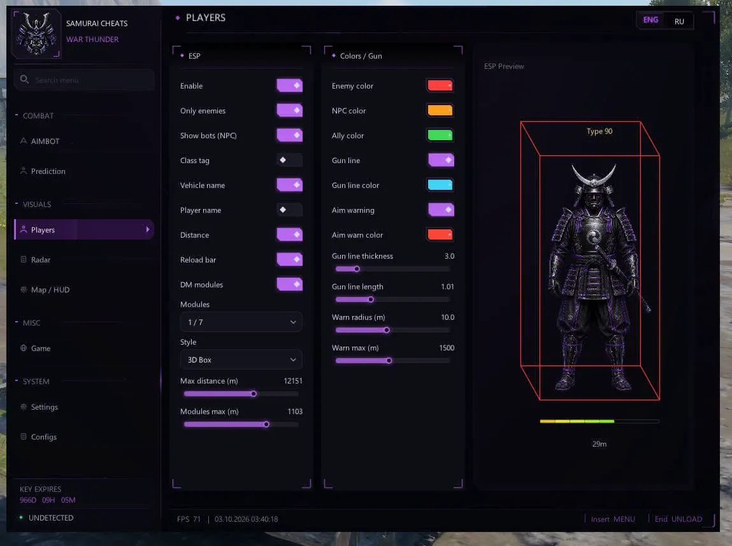Click the Max distance (m) slider
The height and width of the screenshot is (546, 732).
(x=241, y=394)
